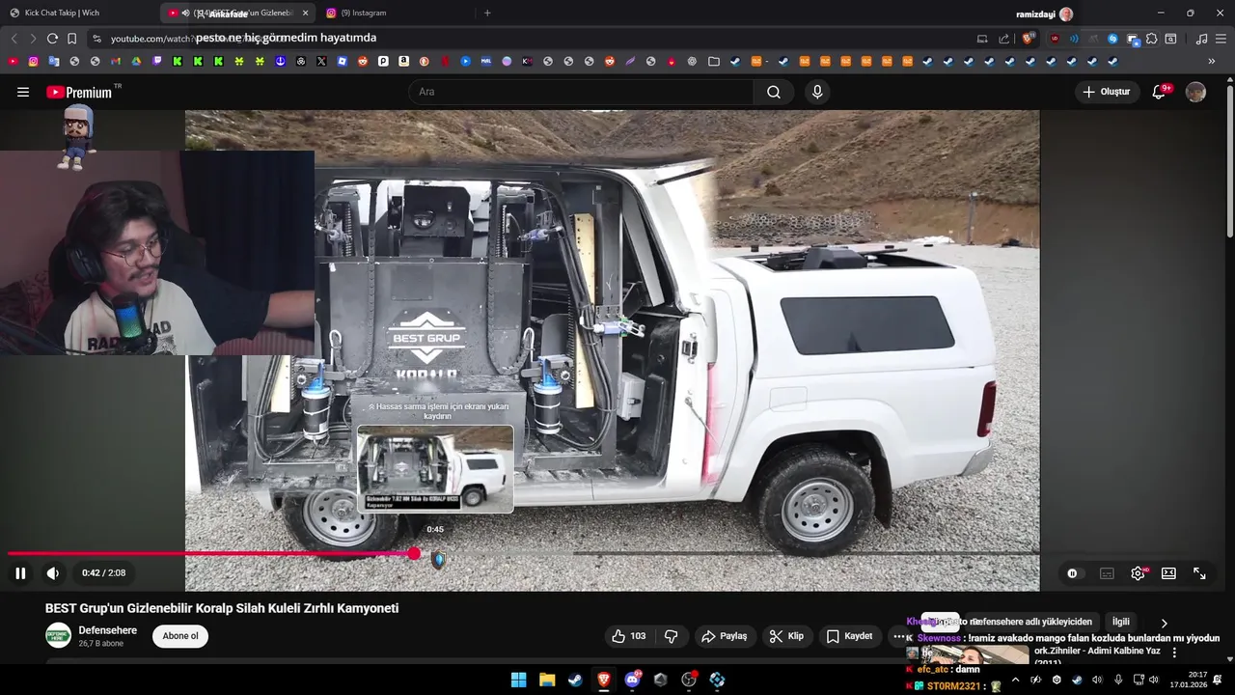Screen dimensions: 1235x695
Task: Dislike the video
Action: pos(672,636)
